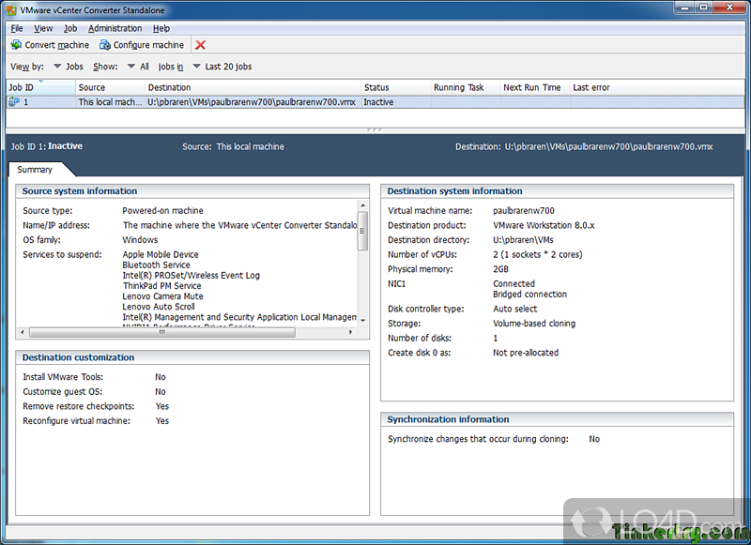This screenshot has width=751, height=545.
Task: Open the Administration menu
Action: (115, 28)
